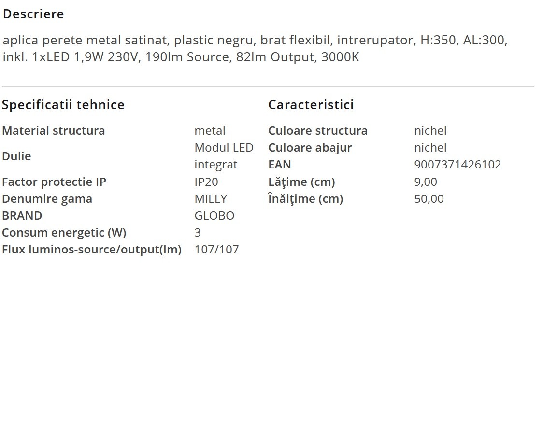Image resolution: width=543 pixels, height=434 pixels.
Task: Click the MILLY range name value
Action: point(211,199)
